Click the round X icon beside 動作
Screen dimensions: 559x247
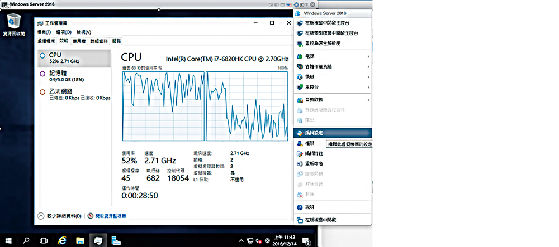(x=312, y=4)
